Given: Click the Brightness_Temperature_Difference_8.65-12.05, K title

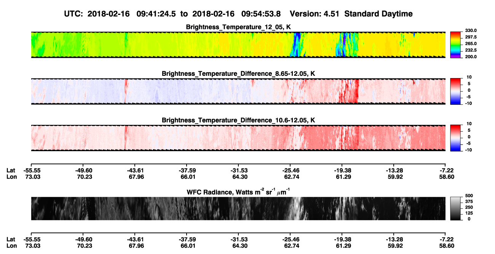Looking at the screenshot, I should [x=238, y=73].
